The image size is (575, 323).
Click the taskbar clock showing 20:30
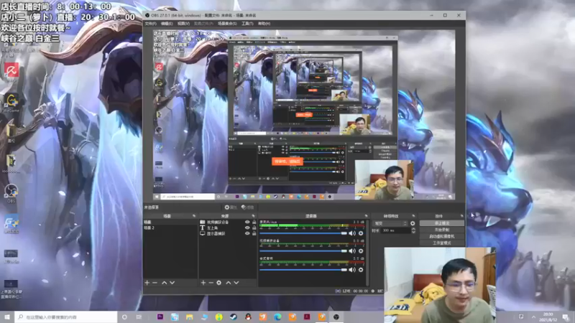[x=548, y=317]
